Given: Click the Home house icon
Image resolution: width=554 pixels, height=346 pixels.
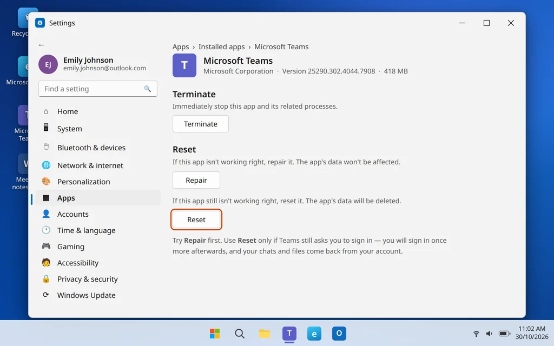Looking at the screenshot, I should click(x=46, y=111).
